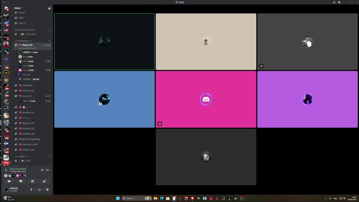Image resolution: width=359 pixels, height=202 pixels.
Task: Add channel to Create Your Own Room
Action: click(49, 30)
